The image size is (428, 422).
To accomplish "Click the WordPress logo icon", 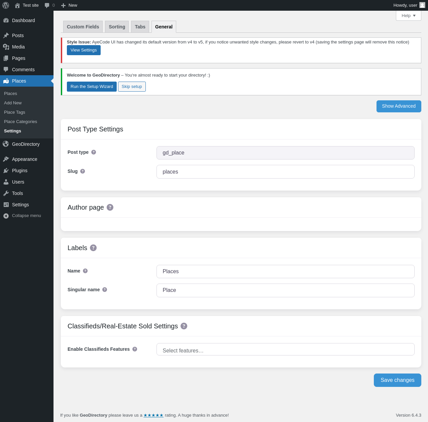I will (6, 5).
